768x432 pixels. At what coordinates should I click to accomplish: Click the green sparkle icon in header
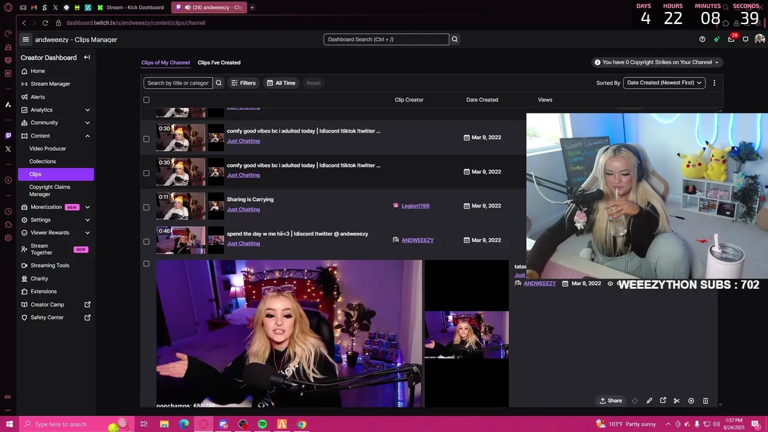[x=716, y=40]
